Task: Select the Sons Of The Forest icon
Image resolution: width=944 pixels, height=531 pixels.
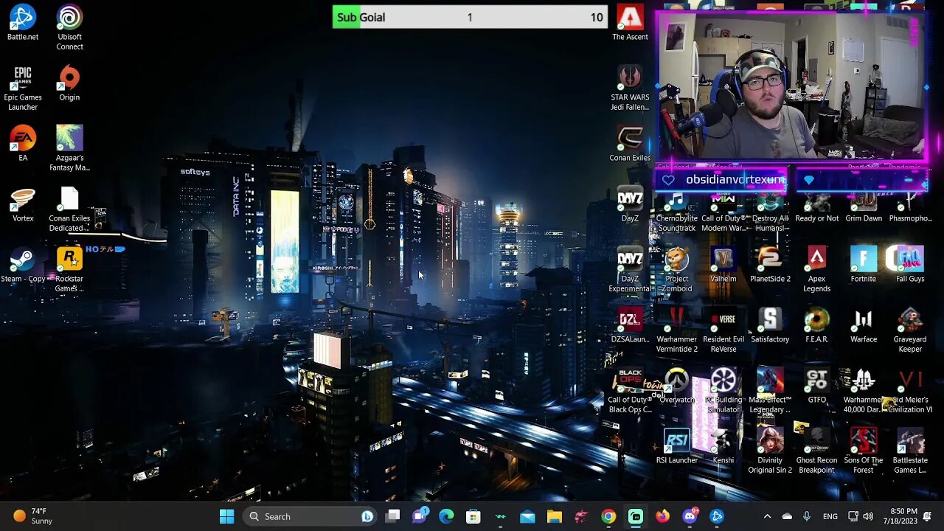Action: click(864, 451)
